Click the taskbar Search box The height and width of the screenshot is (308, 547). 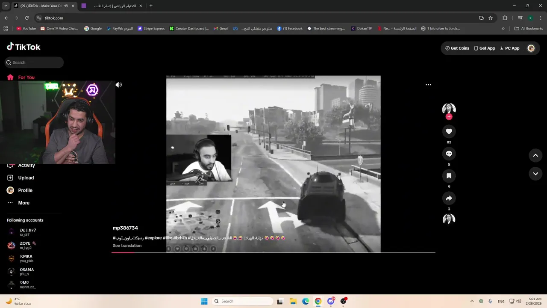click(242, 301)
